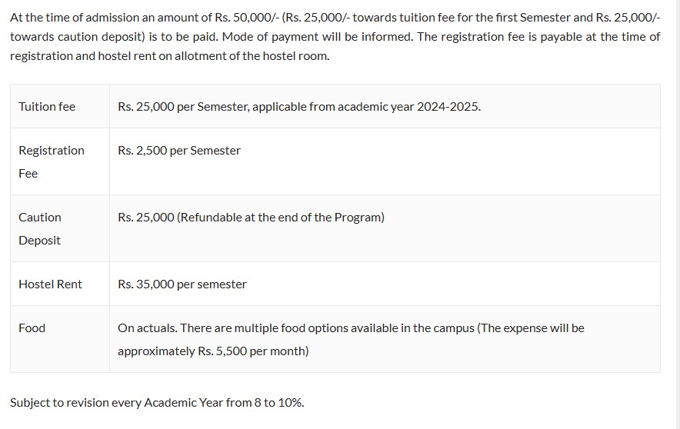
Task: Click the "2024-2025" academic year text
Action: (448, 107)
